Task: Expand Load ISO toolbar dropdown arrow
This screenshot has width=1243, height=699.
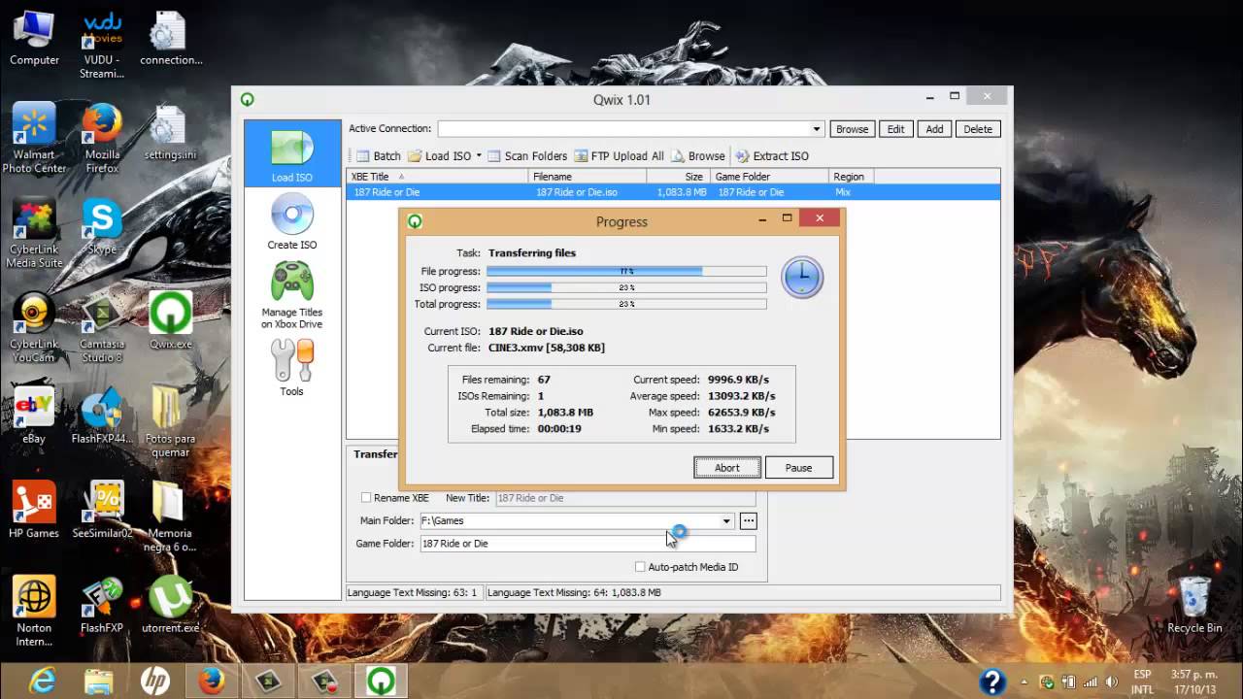Action: click(479, 156)
